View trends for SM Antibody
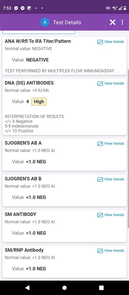 111,215
